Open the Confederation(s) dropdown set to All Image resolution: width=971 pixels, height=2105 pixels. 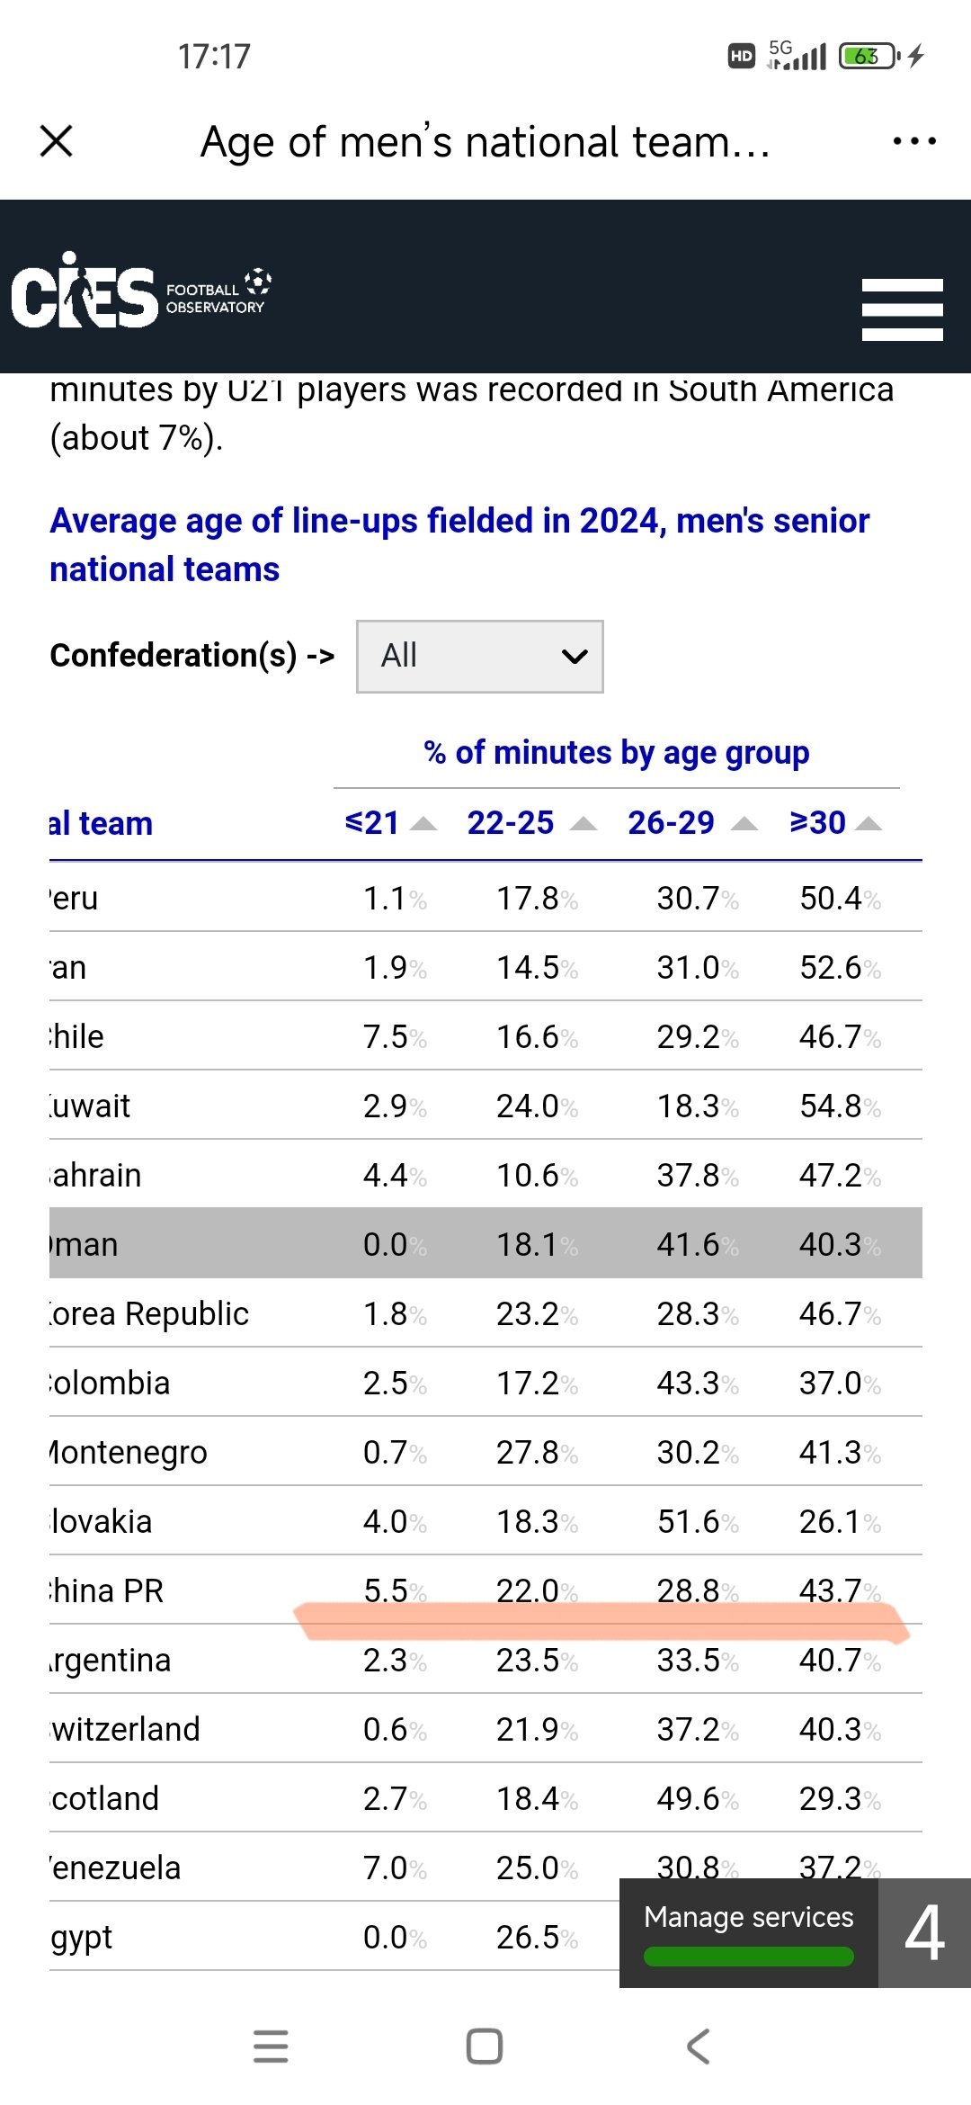pyautogui.click(x=479, y=657)
